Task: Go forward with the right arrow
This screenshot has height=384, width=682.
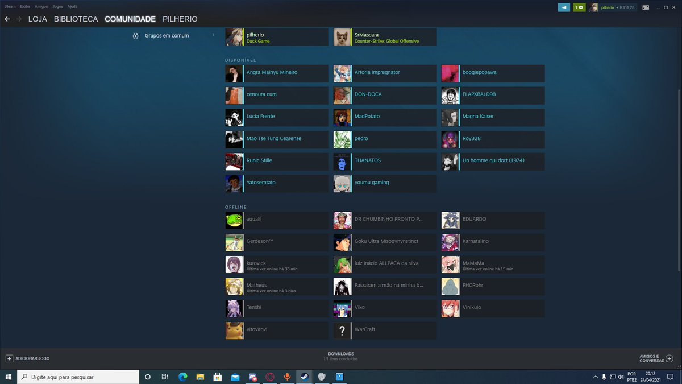Action: 19,19
